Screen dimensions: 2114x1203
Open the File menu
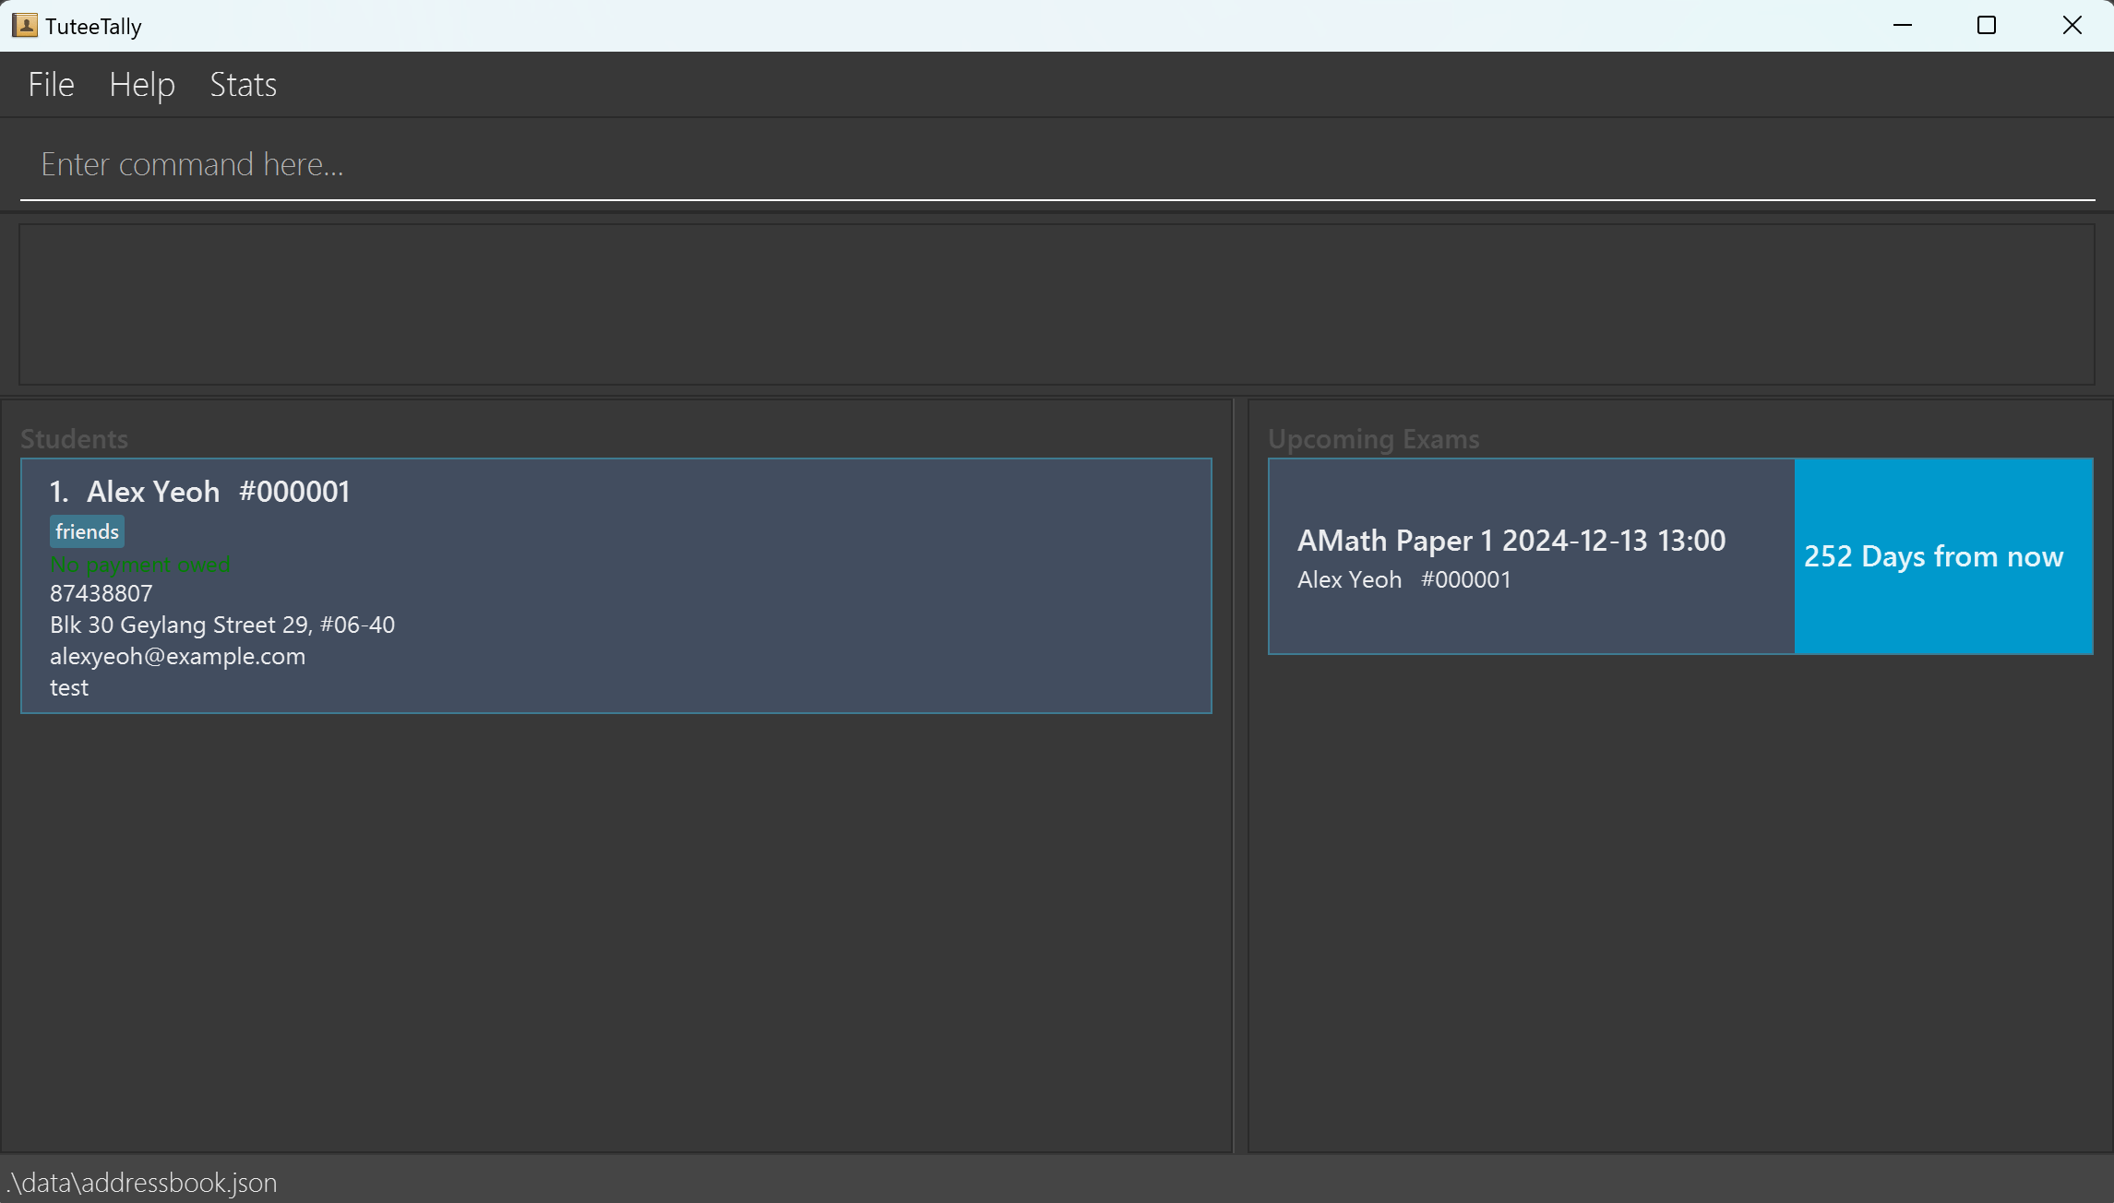click(x=51, y=85)
